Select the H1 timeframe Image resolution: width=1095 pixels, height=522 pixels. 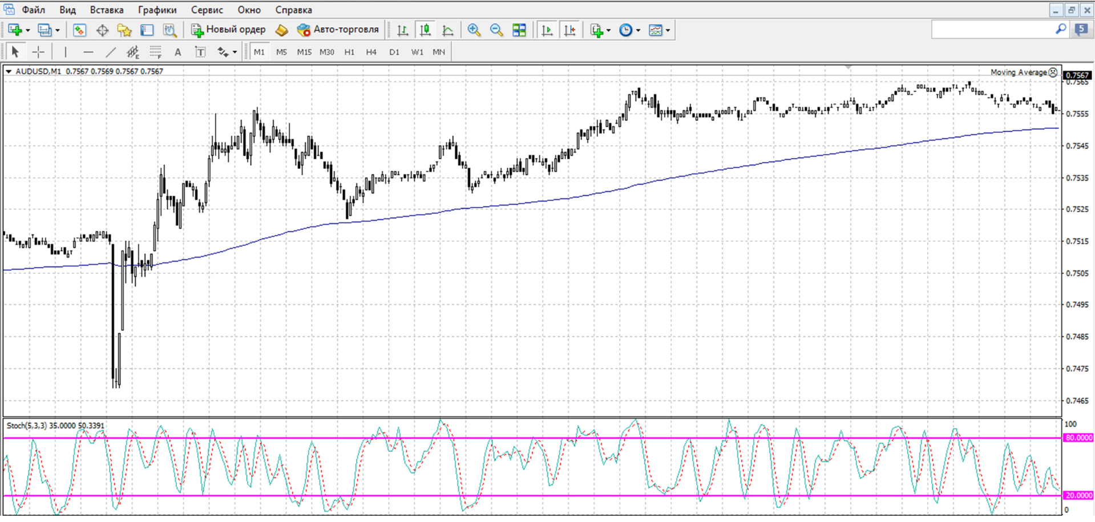pyautogui.click(x=349, y=52)
